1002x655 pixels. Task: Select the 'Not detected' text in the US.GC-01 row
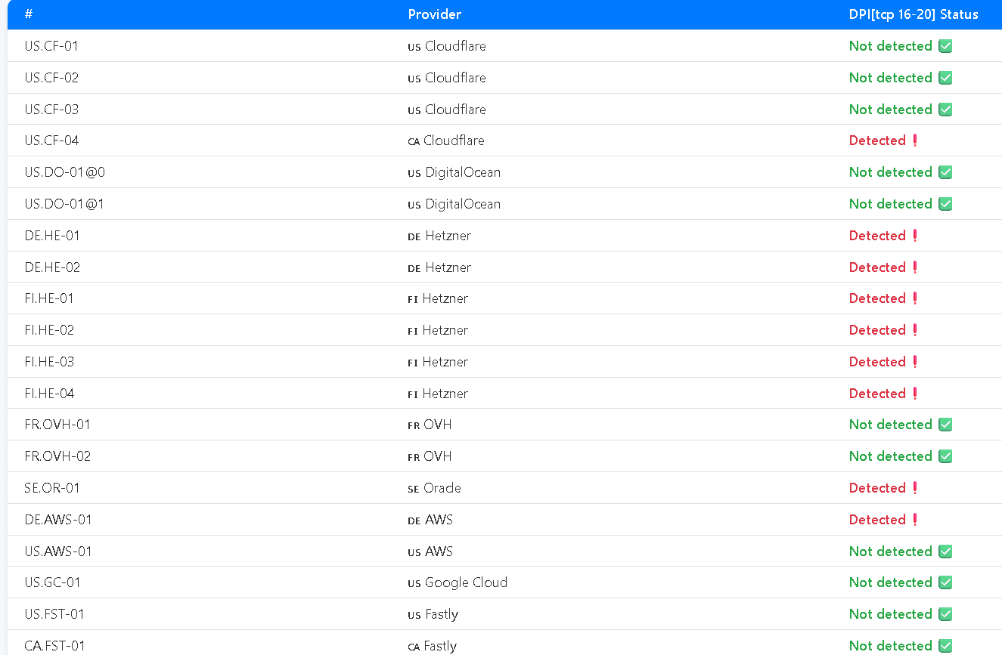click(891, 582)
